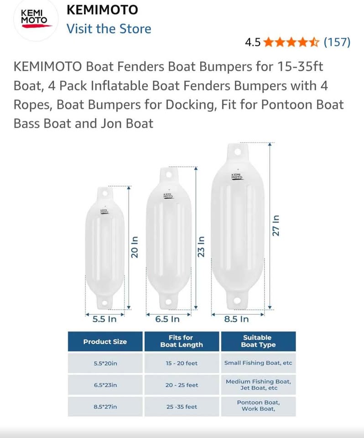Click the 8.5 In width label
Image resolution: width=364 pixels, height=438 pixels.
click(236, 319)
